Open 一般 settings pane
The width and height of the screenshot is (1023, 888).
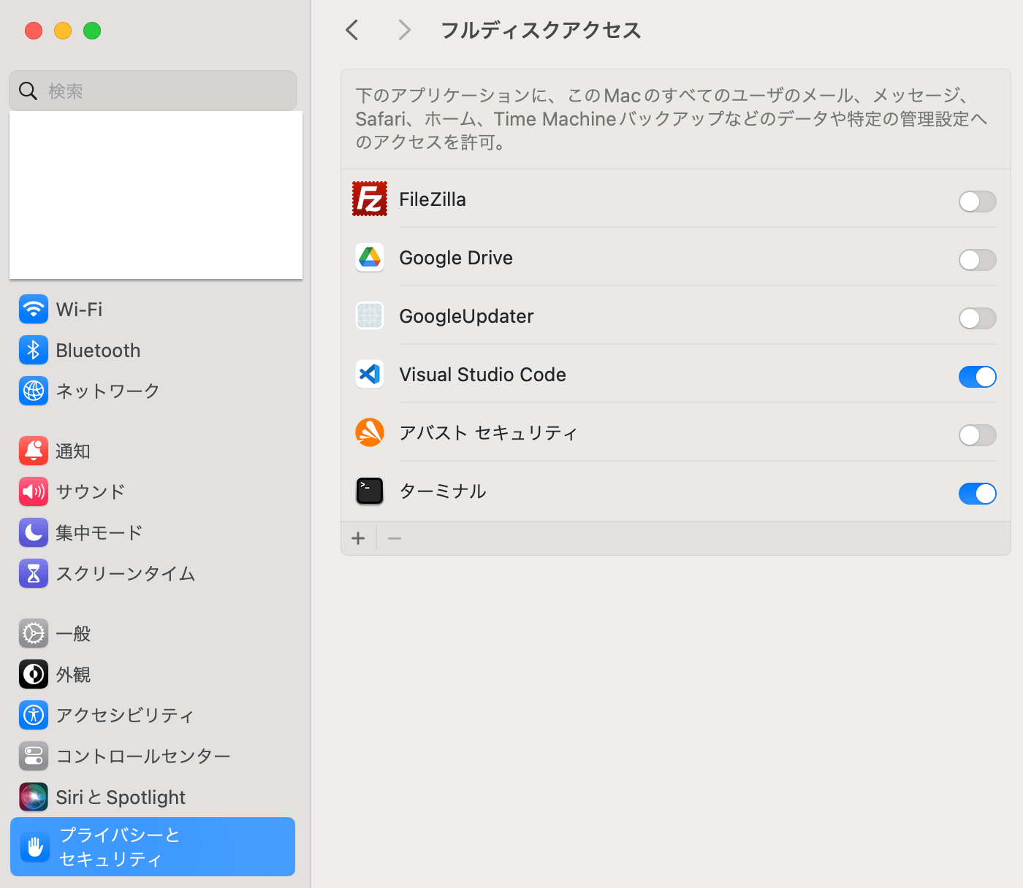coord(153,634)
